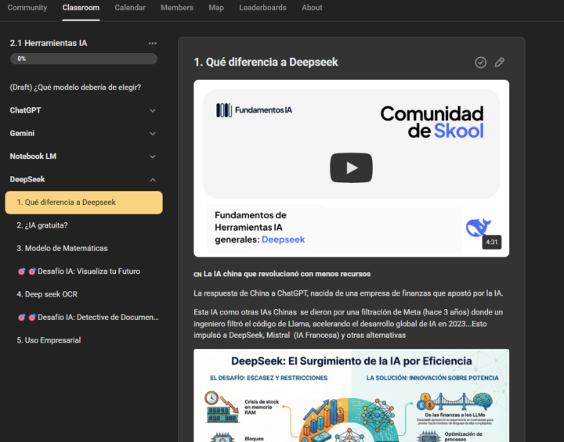564x442 pixels.
Task: Mark lesson complete with the checkmark circle icon
Action: pyautogui.click(x=480, y=63)
